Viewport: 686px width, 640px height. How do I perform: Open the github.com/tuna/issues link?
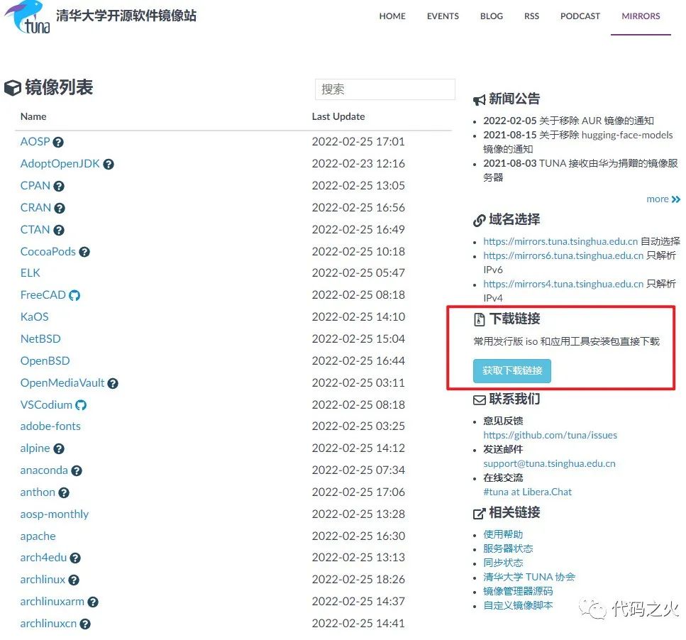[x=550, y=435]
